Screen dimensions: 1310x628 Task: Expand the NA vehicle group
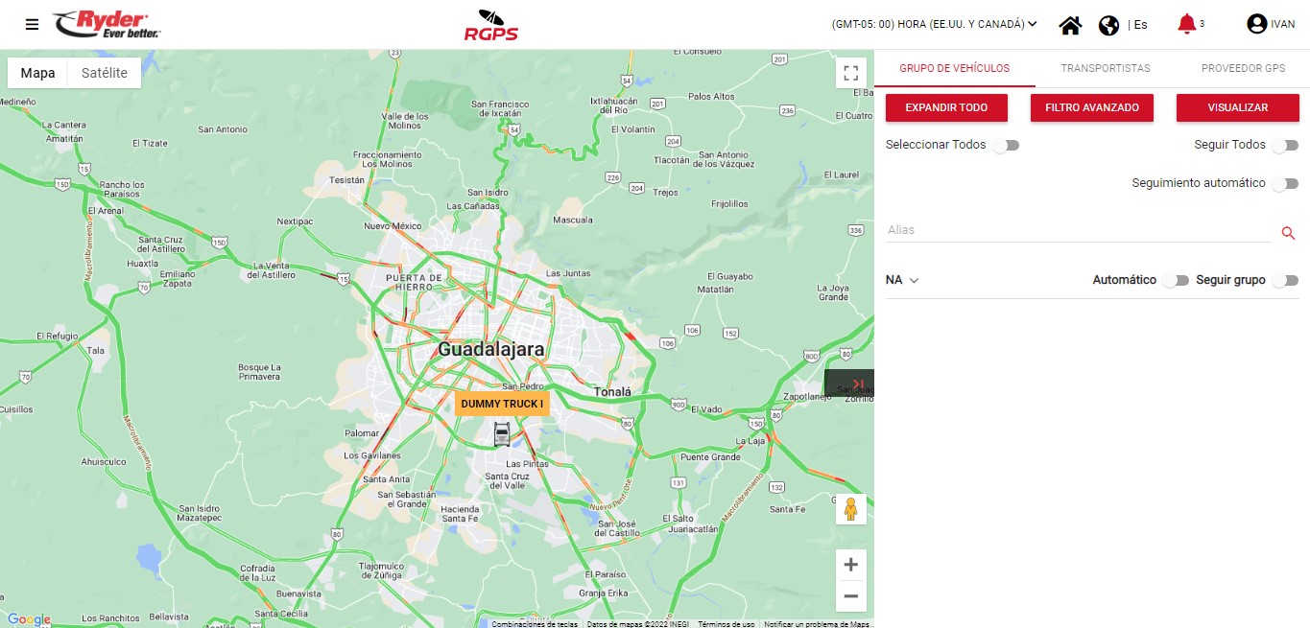902,280
